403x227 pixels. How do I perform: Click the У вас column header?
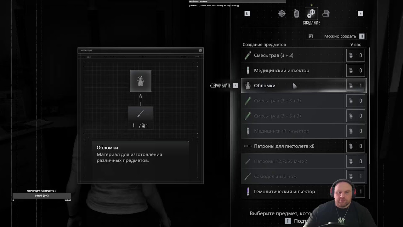[355, 44]
